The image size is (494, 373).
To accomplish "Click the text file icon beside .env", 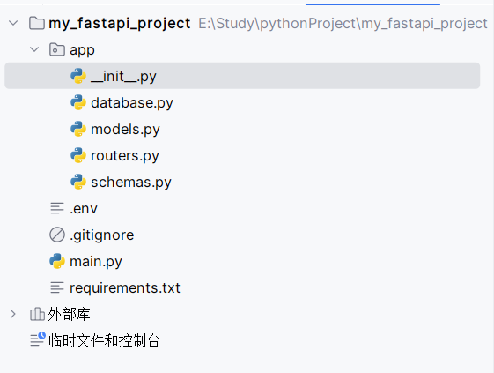I will pyautogui.click(x=57, y=208).
